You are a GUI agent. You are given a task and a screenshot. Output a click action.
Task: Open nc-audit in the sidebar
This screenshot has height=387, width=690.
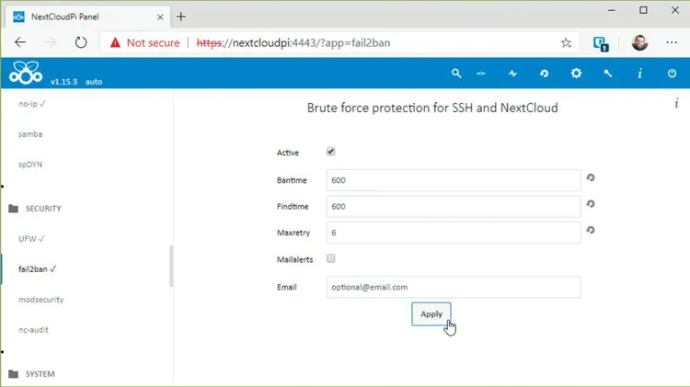pyautogui.click(x=33, y=330)
